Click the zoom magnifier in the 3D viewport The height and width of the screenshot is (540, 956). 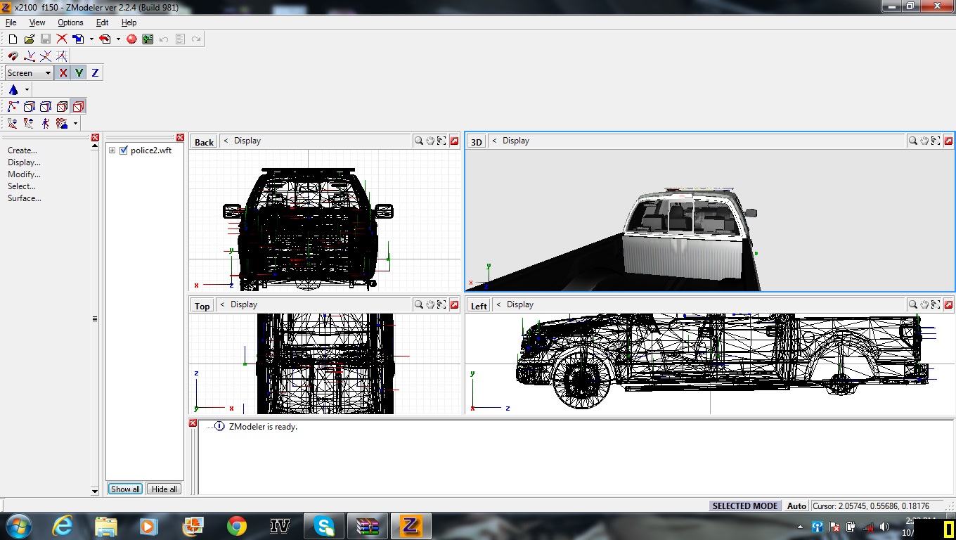[912, 141]
